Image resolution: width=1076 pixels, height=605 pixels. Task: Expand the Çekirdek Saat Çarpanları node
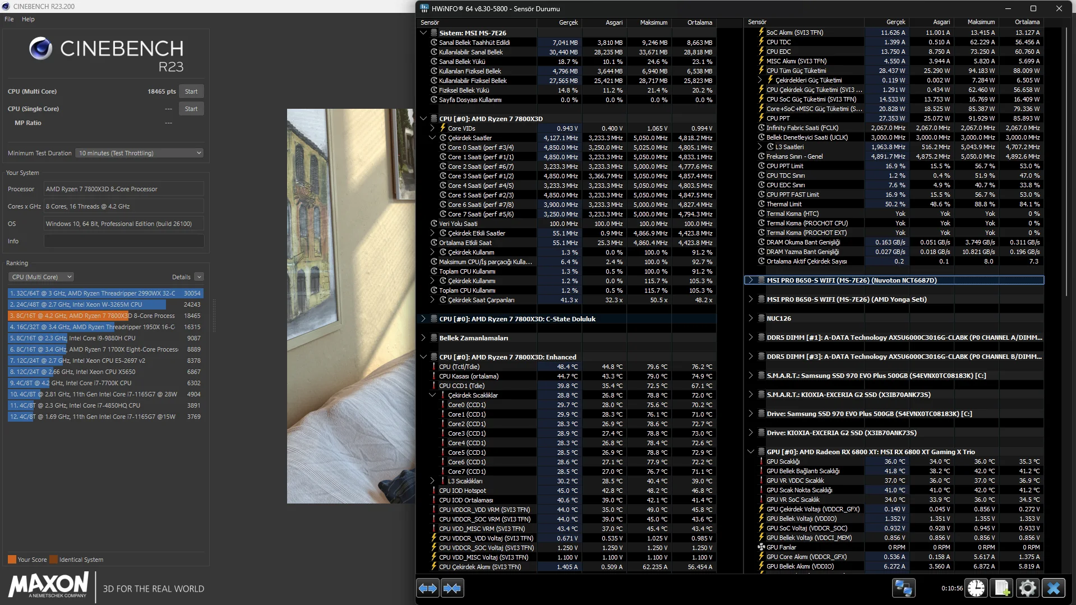(432, 300)
